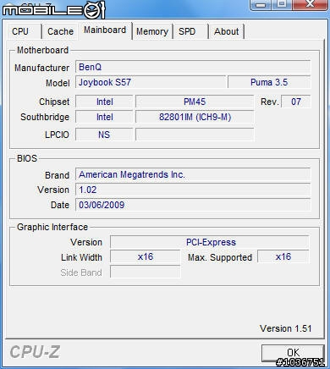
Task: Click the BIOS group heading
Action: pyautogui.click(x=27, y=158)
